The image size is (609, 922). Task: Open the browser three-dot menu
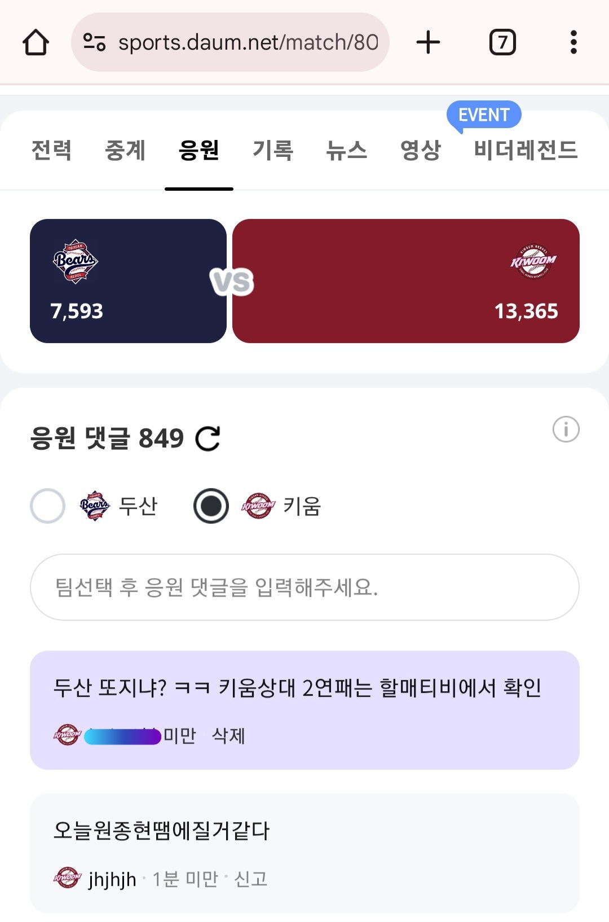573,42
